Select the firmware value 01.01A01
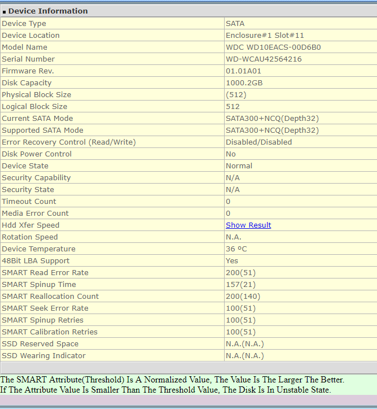The width and height of the screenshot is (377, 409). 243,71
